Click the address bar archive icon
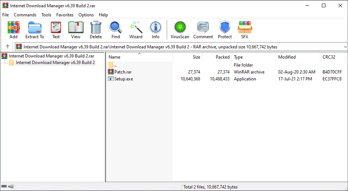348x191 pixels. (19, 47)
